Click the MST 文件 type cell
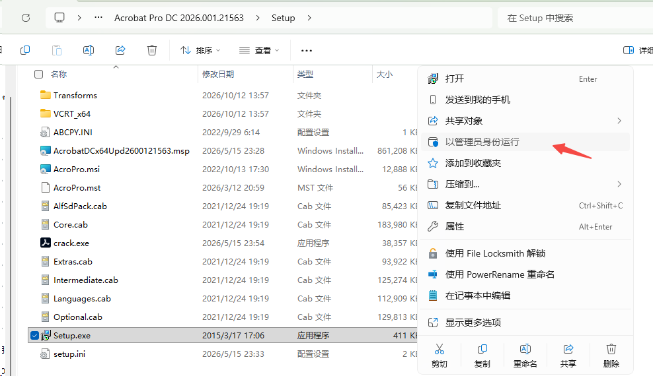The width and height of the screenshot is (653, 376). coord(315,188)
